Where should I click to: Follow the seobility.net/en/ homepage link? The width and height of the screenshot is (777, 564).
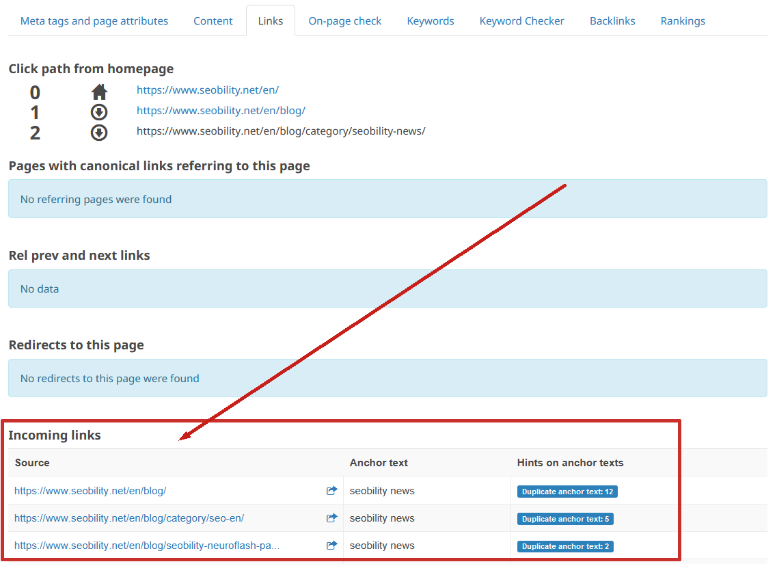tap(208, 90)
